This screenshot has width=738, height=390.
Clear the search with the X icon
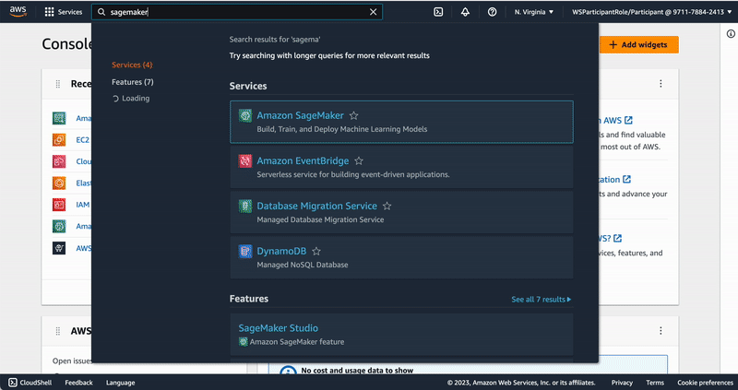coord(374,12)
